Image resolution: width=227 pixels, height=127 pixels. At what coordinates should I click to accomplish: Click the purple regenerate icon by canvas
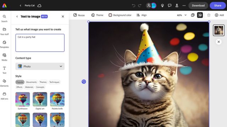(x=84, y=81)
